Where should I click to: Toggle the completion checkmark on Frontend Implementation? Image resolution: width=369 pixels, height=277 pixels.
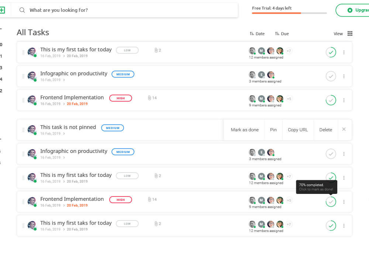331,100
